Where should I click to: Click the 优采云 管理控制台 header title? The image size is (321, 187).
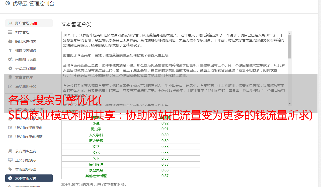[x=33, y=4]
